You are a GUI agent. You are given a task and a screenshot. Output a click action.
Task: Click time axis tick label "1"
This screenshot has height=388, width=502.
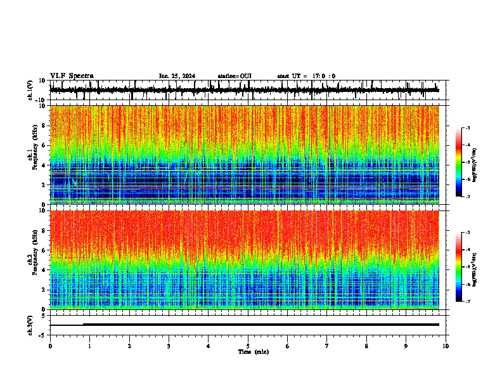[x=90, y=346]
